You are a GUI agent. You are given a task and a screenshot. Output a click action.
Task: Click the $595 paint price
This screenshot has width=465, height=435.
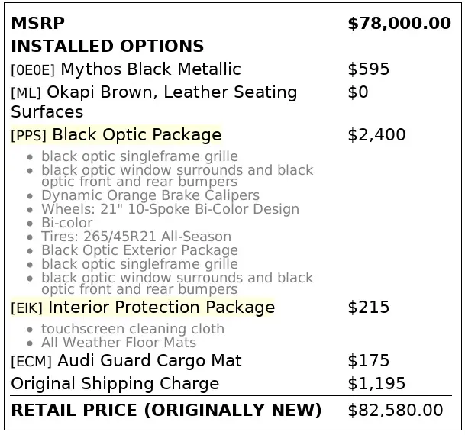pyautogui.click(x=368, y=69)
